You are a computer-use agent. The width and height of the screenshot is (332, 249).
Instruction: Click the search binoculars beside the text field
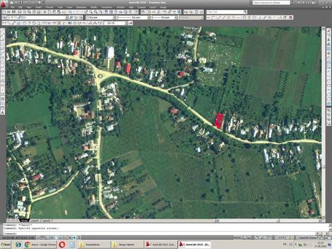tap(246, 12)
